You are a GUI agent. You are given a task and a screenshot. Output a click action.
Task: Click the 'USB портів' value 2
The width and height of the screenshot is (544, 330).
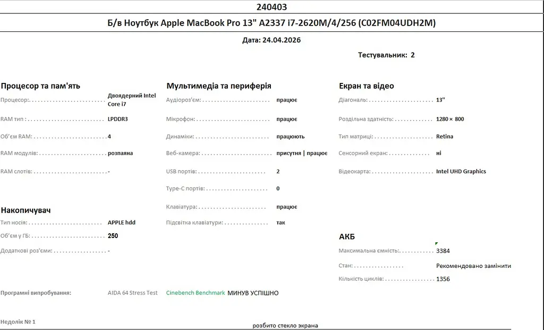pyautogui.click(x=278, y=172)
